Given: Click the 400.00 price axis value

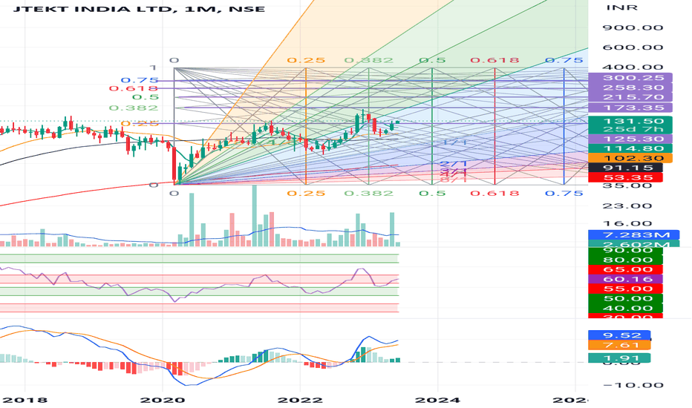Looking at the screenshot, I should tap(633, 67).
